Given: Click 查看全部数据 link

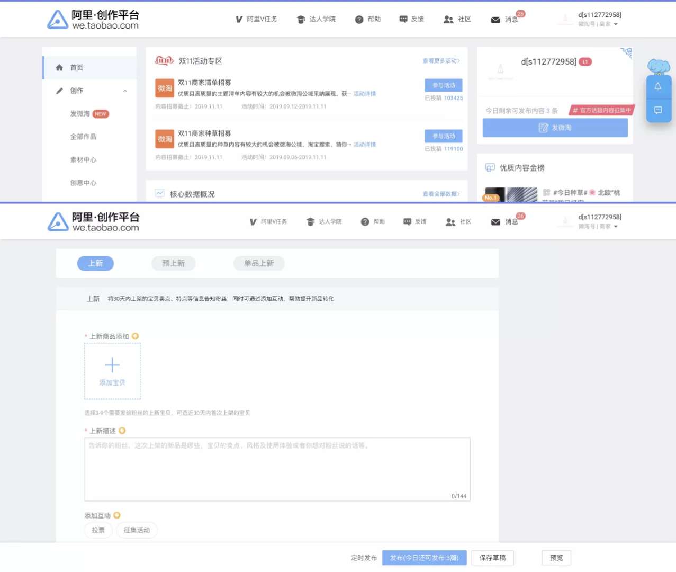Looking at the screenshot, I should tap(441, 194).
